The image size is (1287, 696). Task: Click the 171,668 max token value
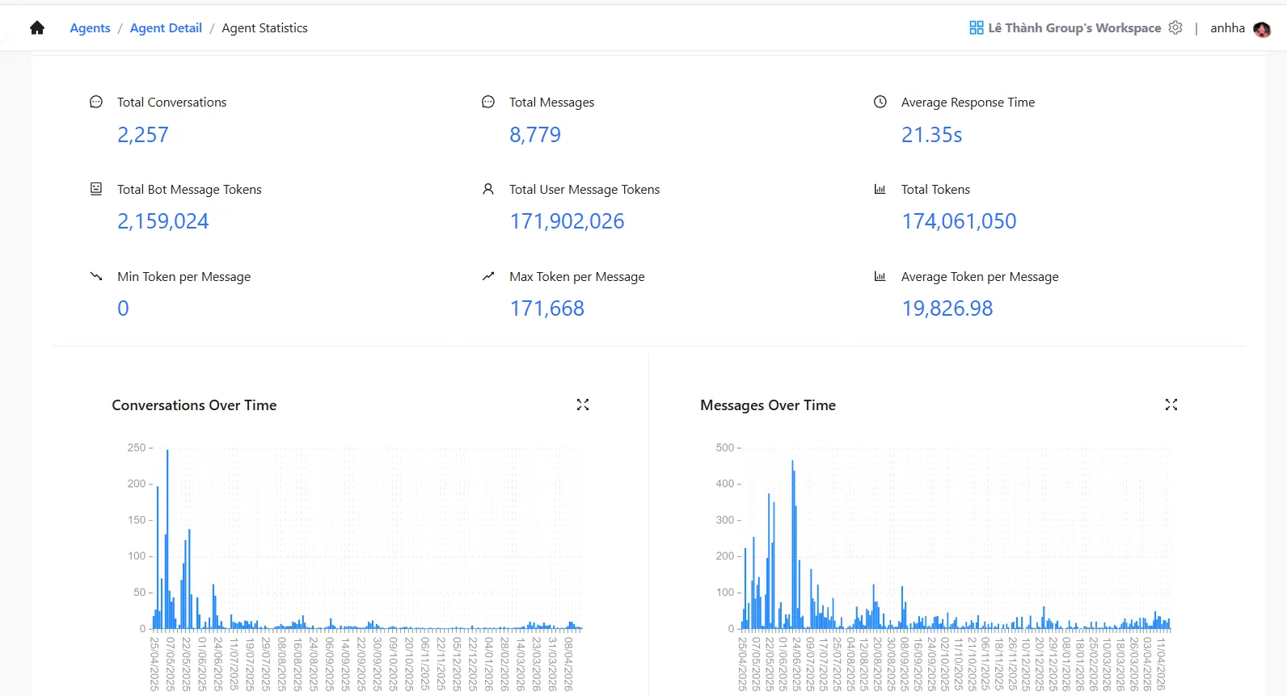546,308
